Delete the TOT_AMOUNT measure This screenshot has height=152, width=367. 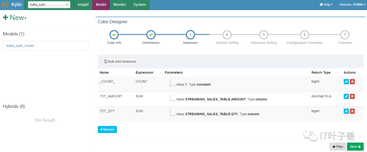click(352, 96)
